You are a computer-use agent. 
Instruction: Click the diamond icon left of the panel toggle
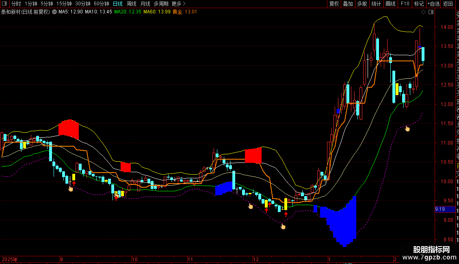[x=423, y=12]
